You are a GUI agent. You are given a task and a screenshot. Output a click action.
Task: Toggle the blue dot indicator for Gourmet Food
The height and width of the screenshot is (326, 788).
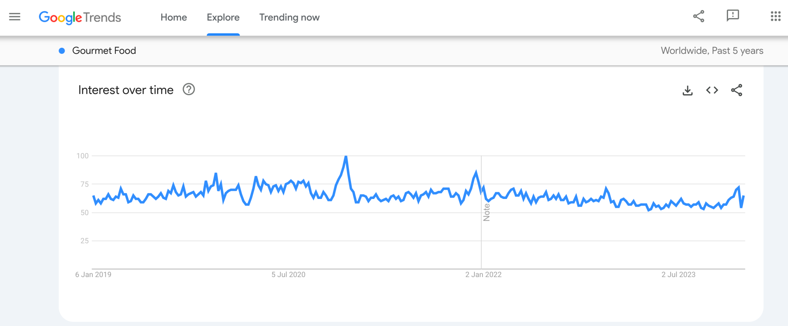(62, 50)
